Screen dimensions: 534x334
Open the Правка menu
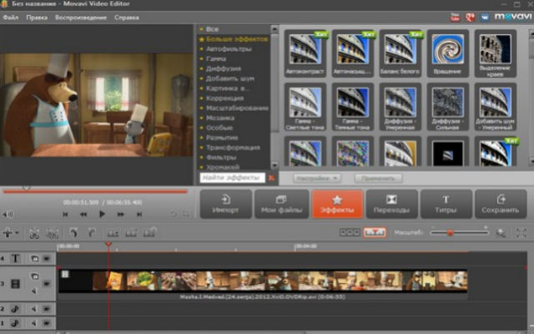pos(37,17)
